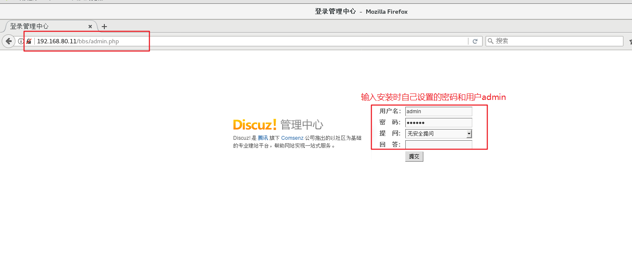Click the 密码 password field
632x253 pixels.
(438, 123)
